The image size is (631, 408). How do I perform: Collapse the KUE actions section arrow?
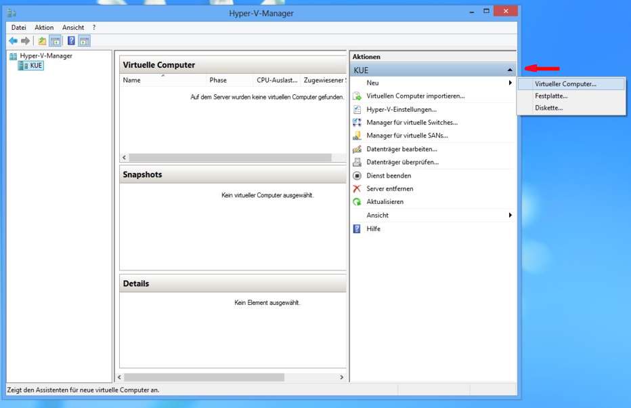[510, 70]
